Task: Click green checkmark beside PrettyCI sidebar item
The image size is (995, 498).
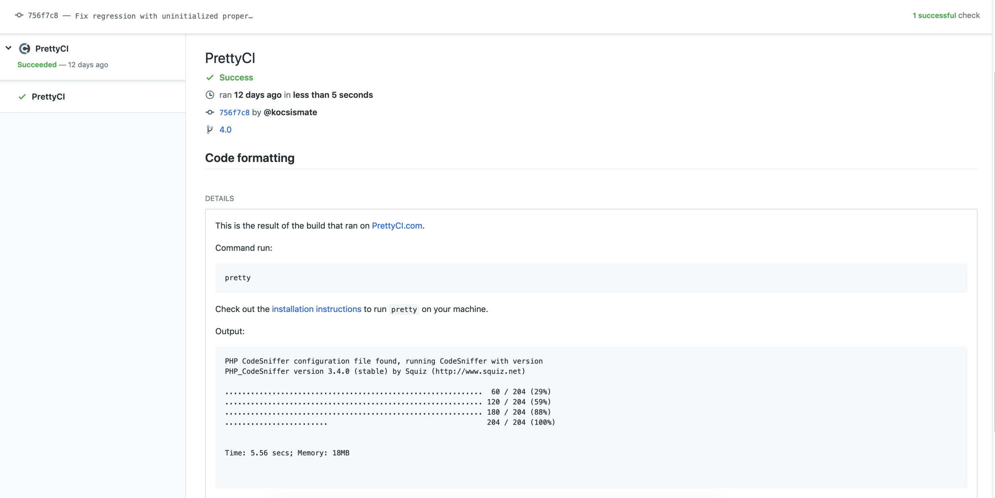Action: click(x=22, y=97)
